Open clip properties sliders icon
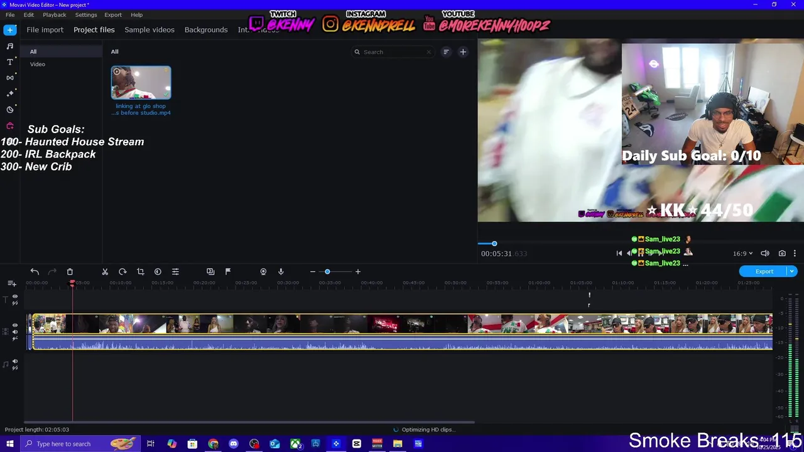 [x=175, y=271]
